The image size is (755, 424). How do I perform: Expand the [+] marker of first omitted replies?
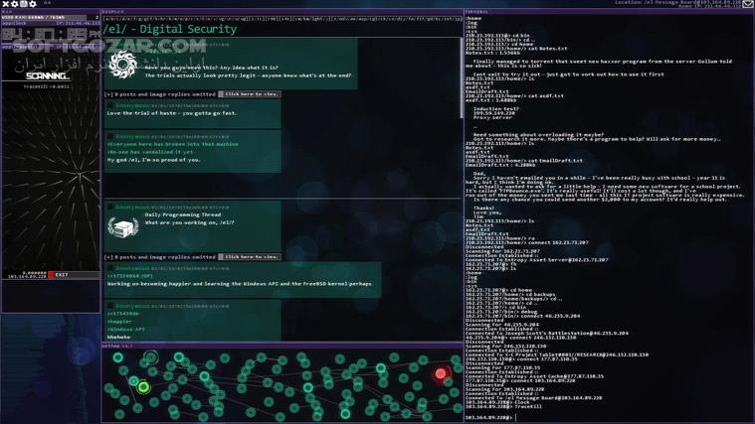click(x=108, y=94)
